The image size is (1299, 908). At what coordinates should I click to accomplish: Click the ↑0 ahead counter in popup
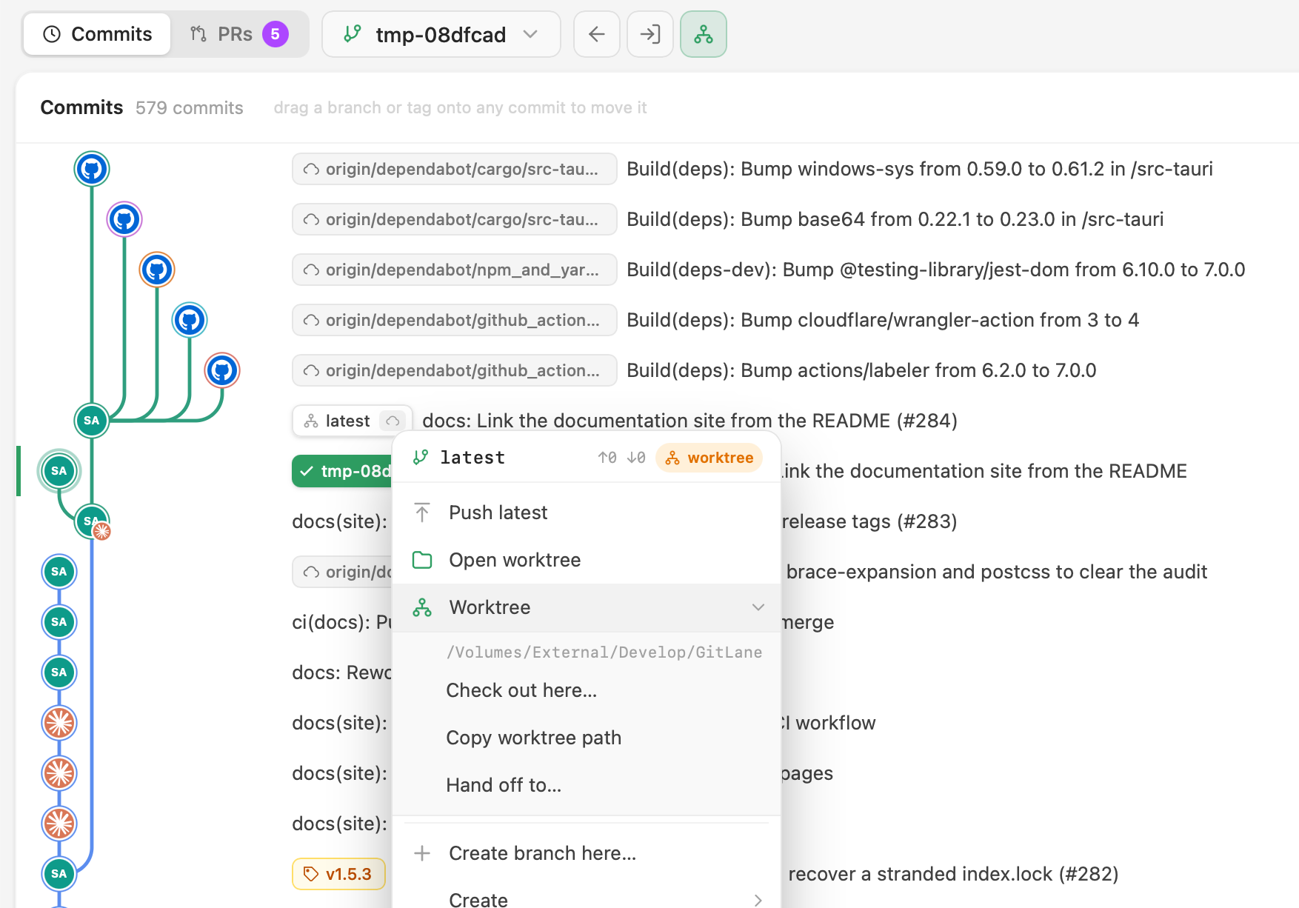click(x=607, y=458)
